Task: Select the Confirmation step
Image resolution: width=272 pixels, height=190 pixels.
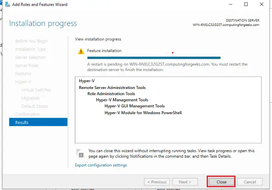Action: pyautogui.click(x=28, y=114)
